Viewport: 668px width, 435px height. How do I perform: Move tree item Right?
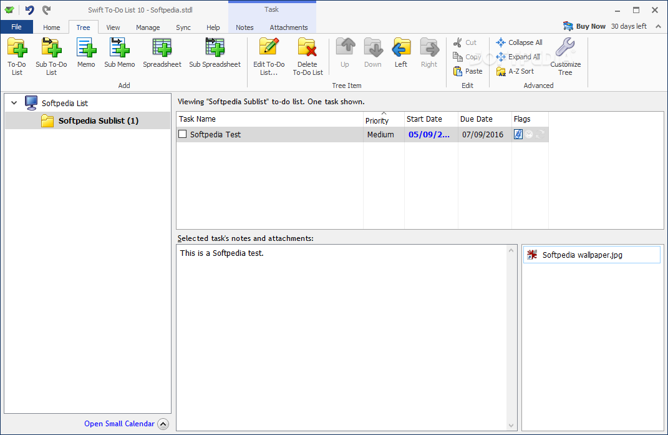(x=429, y=53)
